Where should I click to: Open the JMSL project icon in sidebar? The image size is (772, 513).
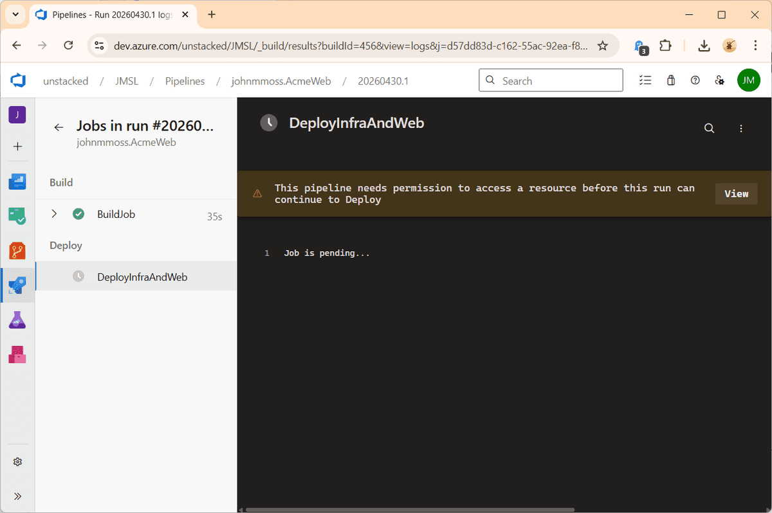[x=17, y=115]
